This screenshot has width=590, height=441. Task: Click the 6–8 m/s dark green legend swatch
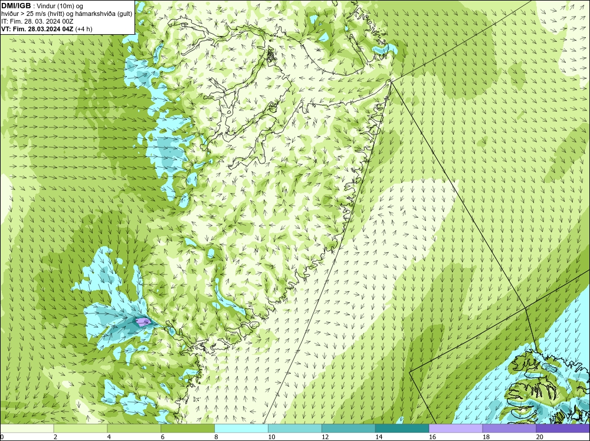[x=188, y=428]
